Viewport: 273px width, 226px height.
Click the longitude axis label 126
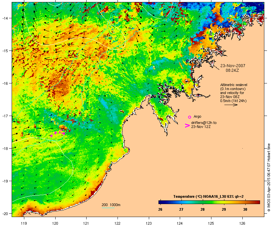tap(242, 223)
